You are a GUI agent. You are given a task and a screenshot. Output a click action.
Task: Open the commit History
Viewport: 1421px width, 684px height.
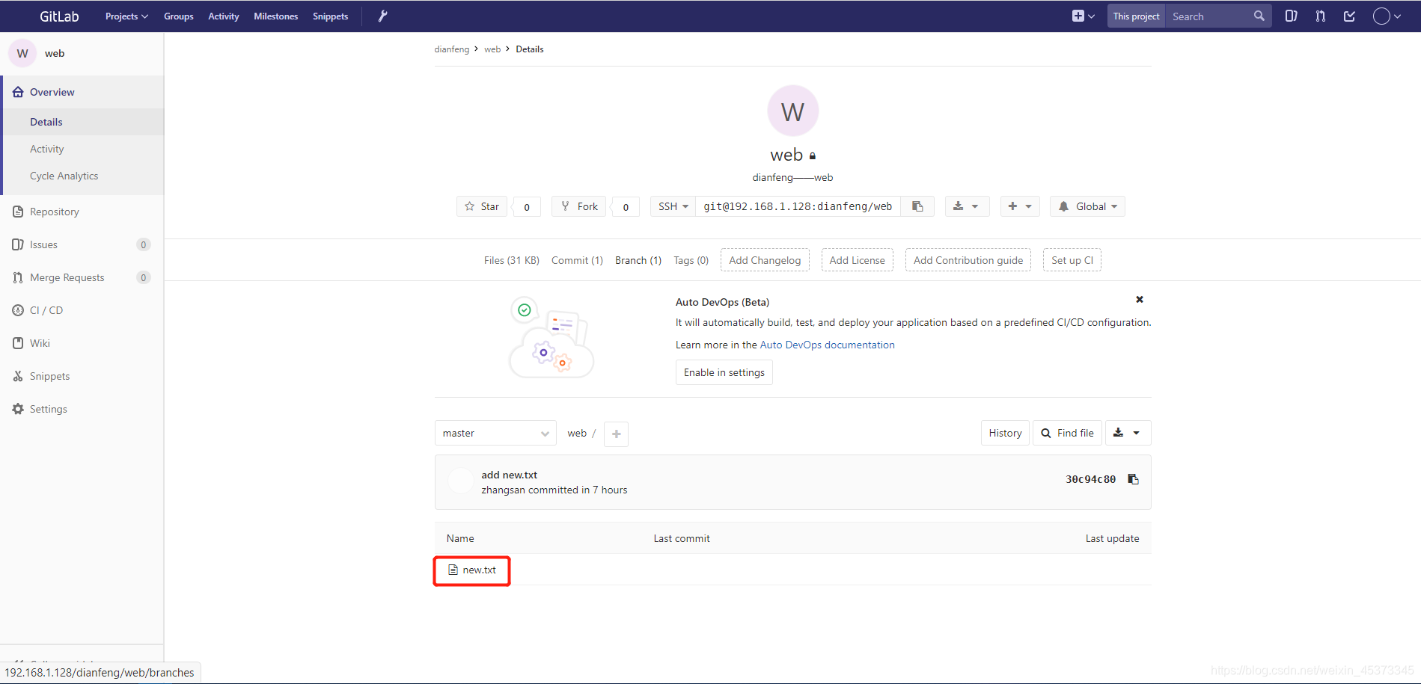click(x=1005, y=433)
